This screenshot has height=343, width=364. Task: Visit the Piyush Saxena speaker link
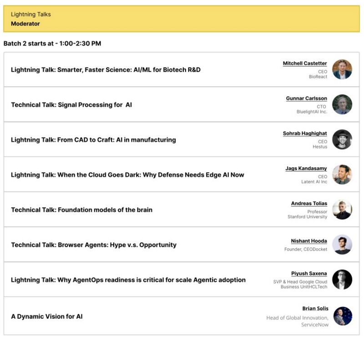pyautogui.click(x=309, y=273)
